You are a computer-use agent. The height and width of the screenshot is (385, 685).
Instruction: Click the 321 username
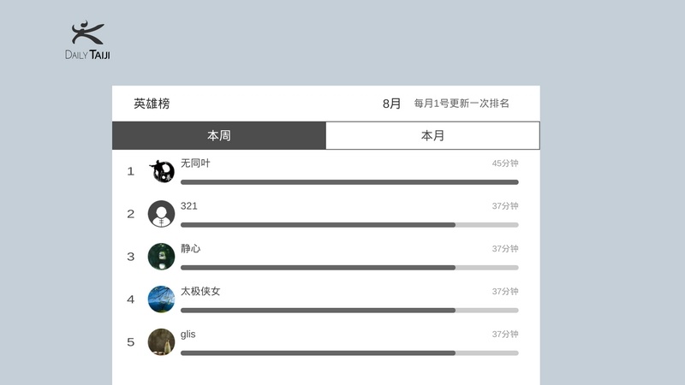pos(189,205)
